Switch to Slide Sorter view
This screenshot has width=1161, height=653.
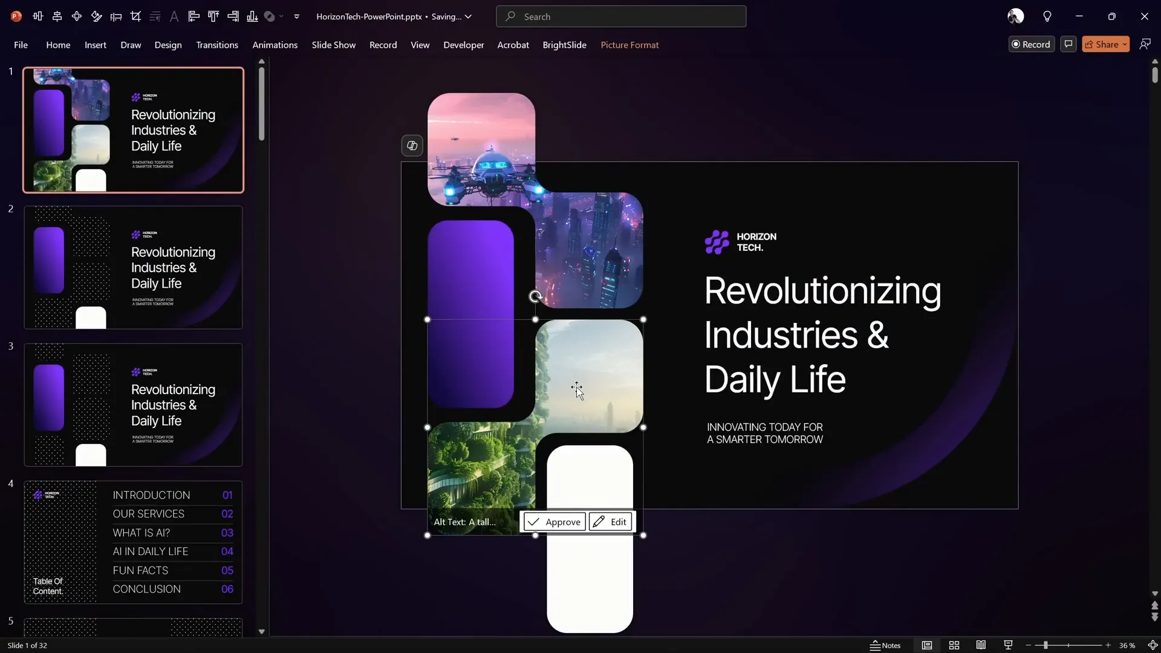[954, 645]
